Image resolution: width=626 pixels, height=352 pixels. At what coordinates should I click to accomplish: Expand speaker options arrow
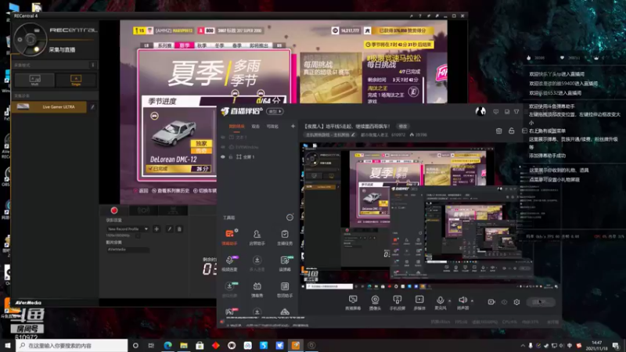pyautogui.click(x=473, y=300)
